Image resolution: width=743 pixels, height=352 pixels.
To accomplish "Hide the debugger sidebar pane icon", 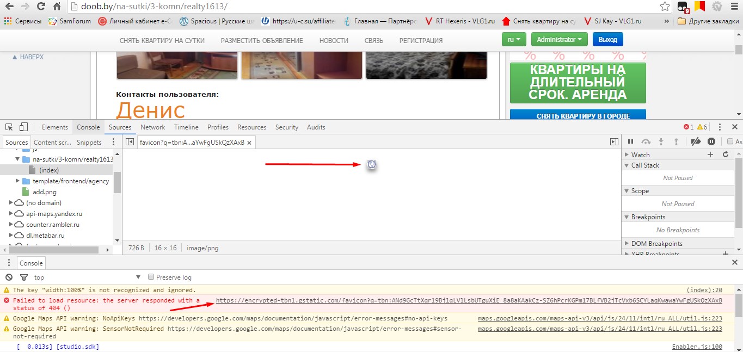I will [x=614, y=142].
